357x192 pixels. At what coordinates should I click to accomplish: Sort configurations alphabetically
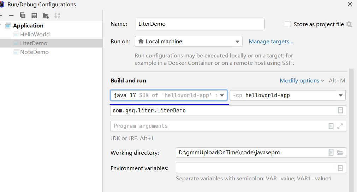[x=57, y=16]
